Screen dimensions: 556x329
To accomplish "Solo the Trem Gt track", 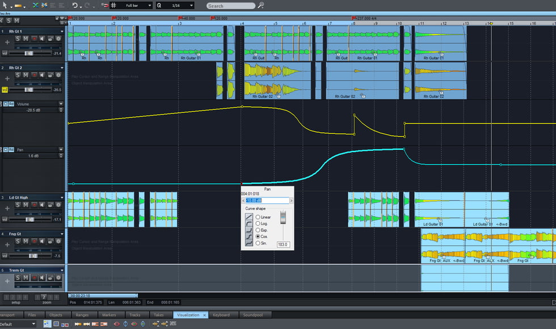I will [18, 277].
